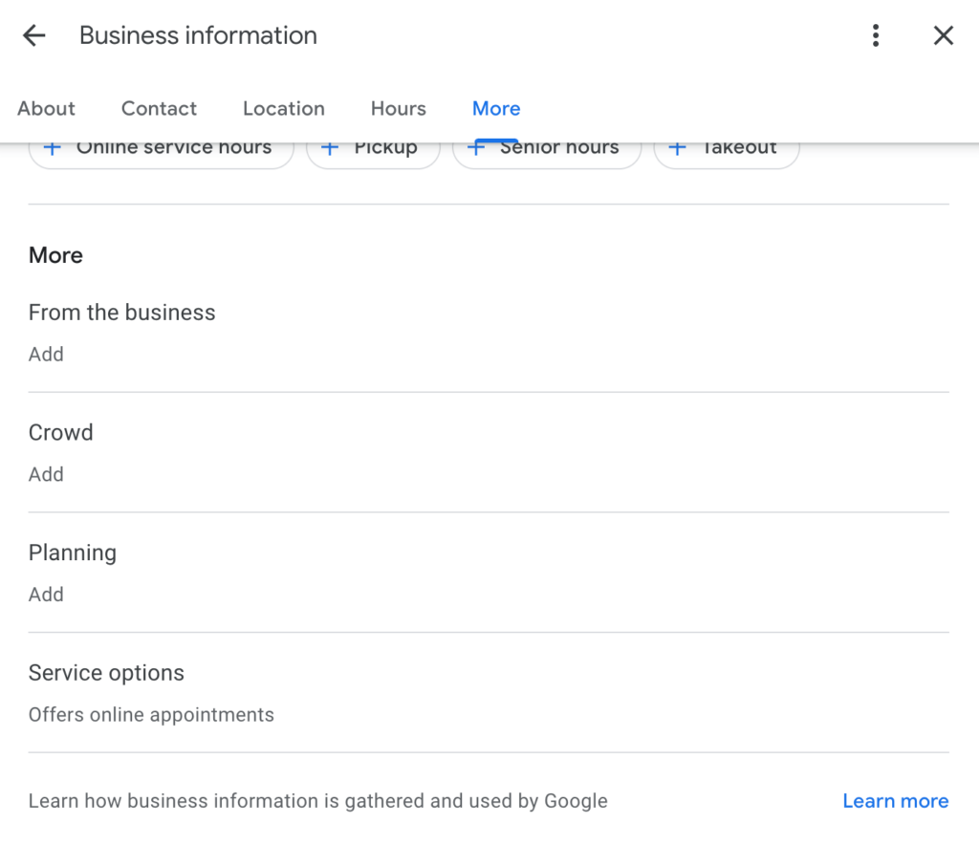Open the Crowd attribute row
Image resolution: width=979 pixels, height=845 pixels.
pyautogui.click(x=489, y=452)
